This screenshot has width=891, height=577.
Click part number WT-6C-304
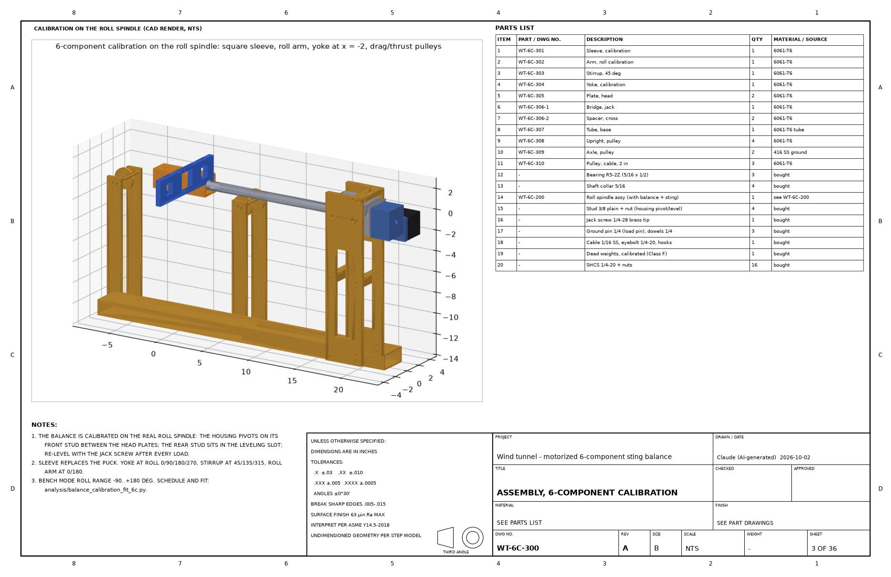[531, 84]
